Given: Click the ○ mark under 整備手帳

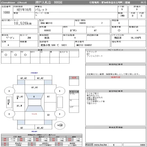Looking at the screenshot, I should (119, 31).
